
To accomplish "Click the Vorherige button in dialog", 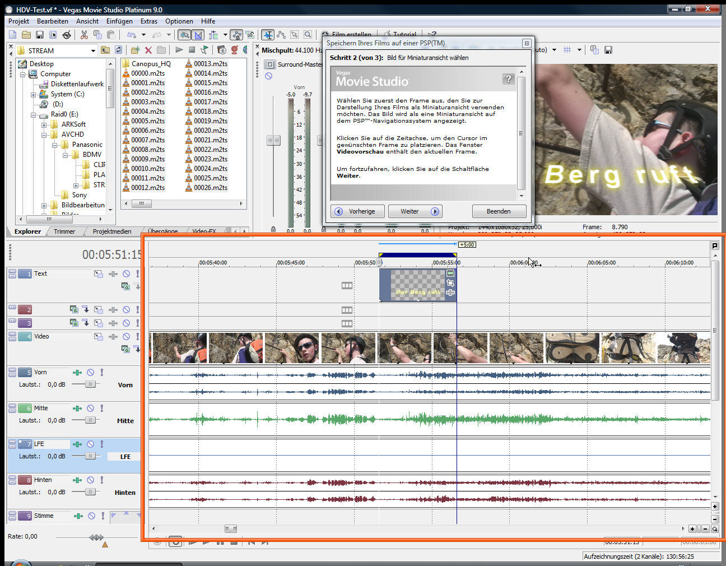I will tap(358, 211).
